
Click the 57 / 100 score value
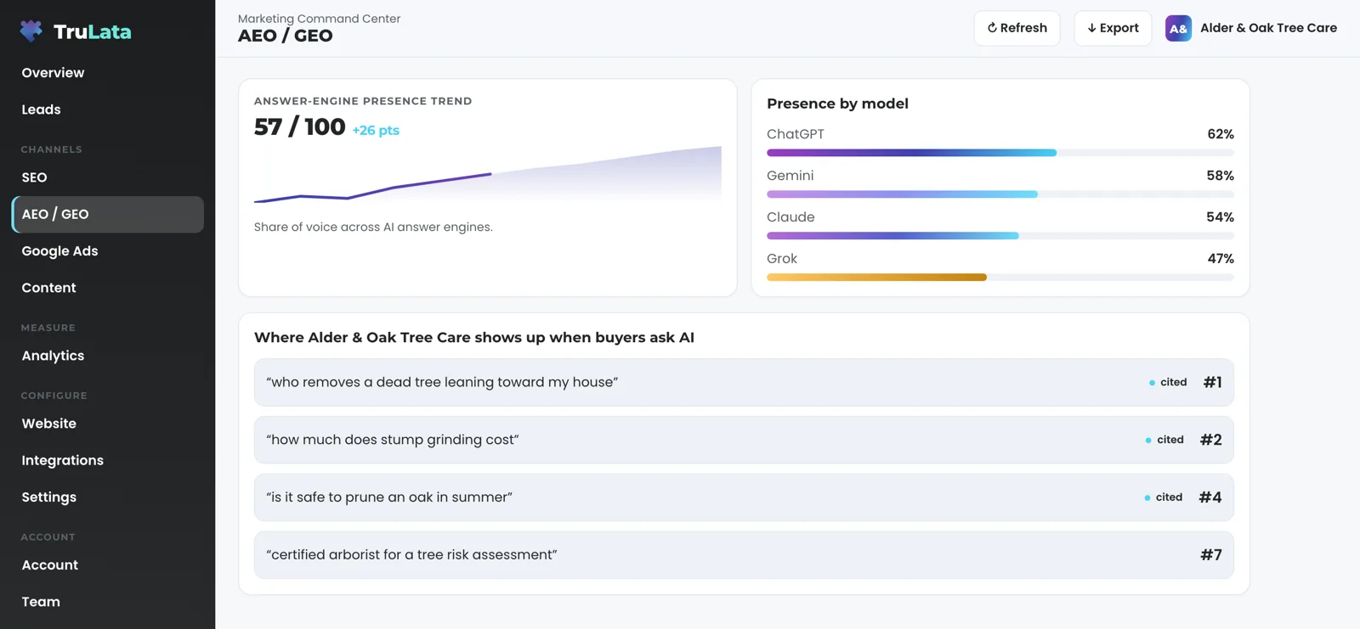(300, 127)
